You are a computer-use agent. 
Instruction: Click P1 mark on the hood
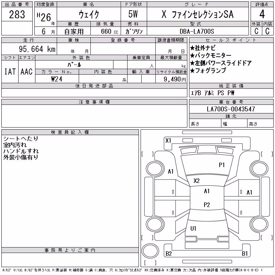[x=222, y=165]
